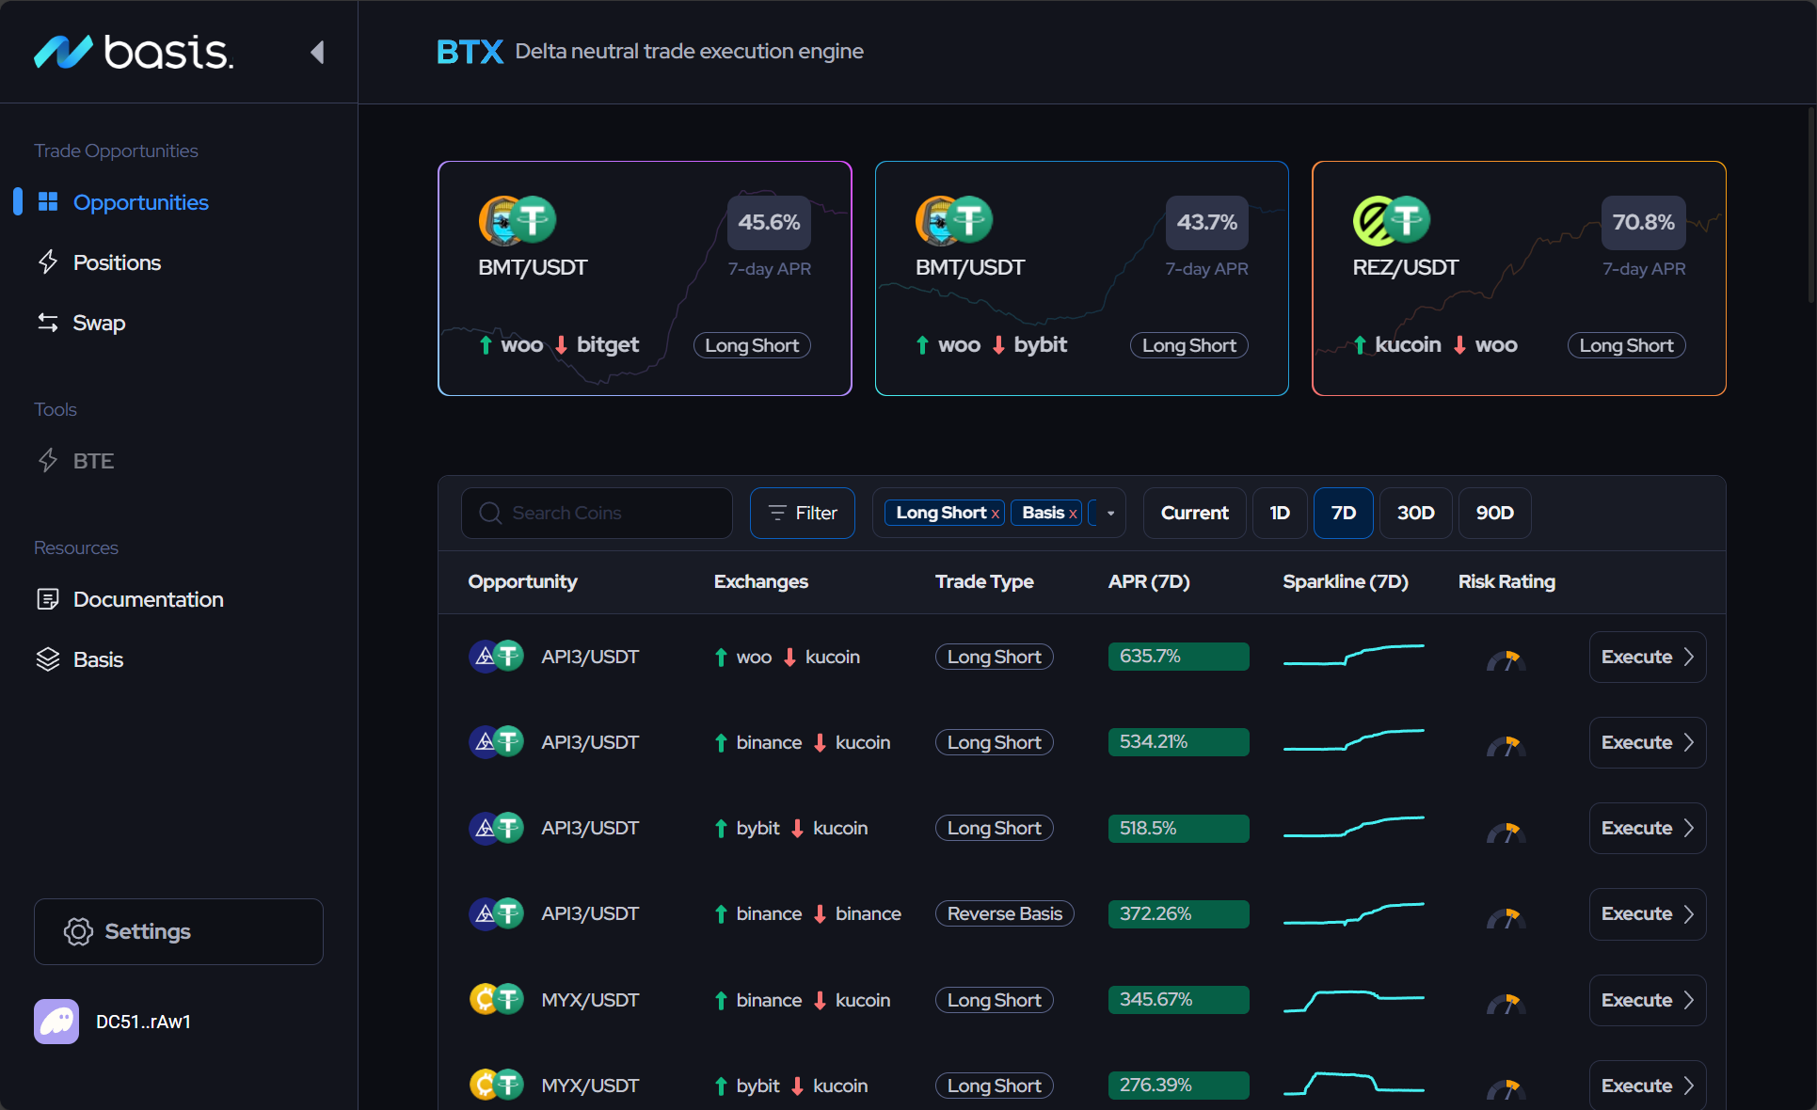Click the Reverse Basis trade type tag
Image resolution: width=1817 pixels, height=1110 pixels.
(1004, 913)
